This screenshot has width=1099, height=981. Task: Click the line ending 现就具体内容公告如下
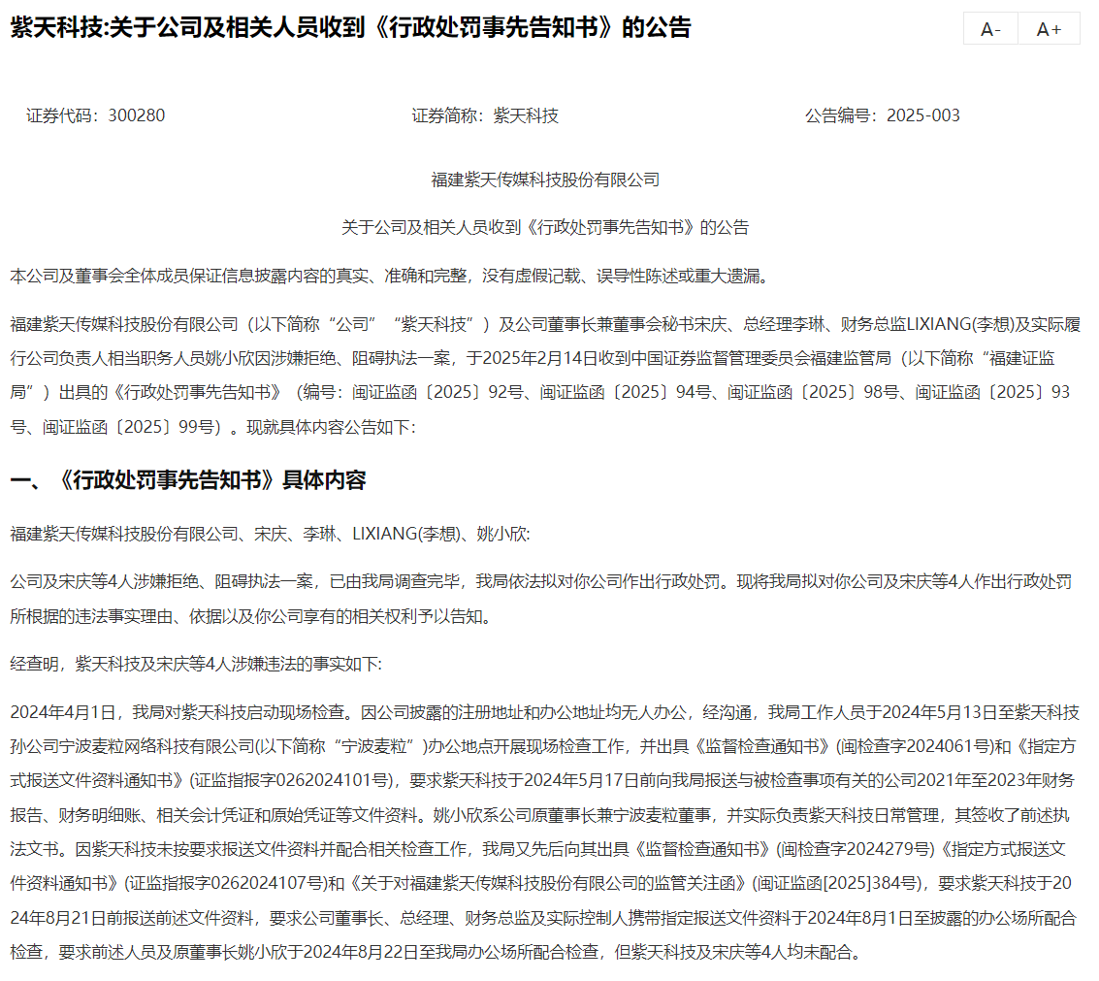click(213, 427)
